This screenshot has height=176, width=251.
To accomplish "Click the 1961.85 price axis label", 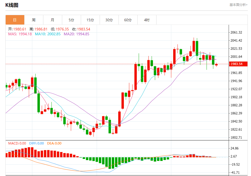I will (x=236, y=73).
